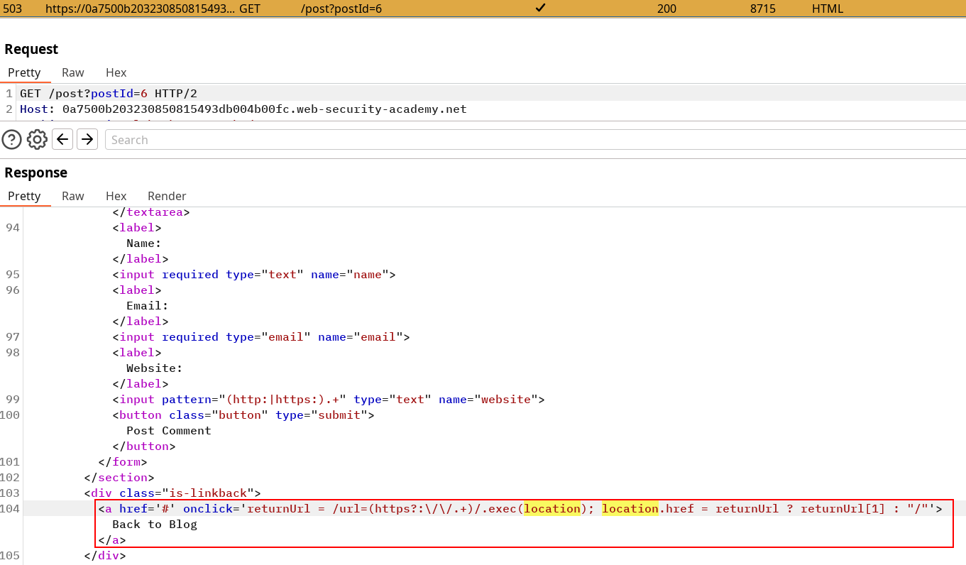
Task: Click the HTML MIME type cell in row 503
Action: point(828,9)
